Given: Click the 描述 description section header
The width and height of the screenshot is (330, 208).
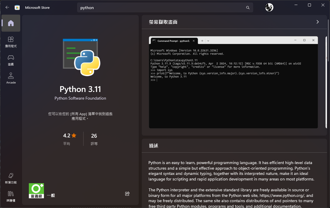Looking at the screenshot, I should (154, 146).
